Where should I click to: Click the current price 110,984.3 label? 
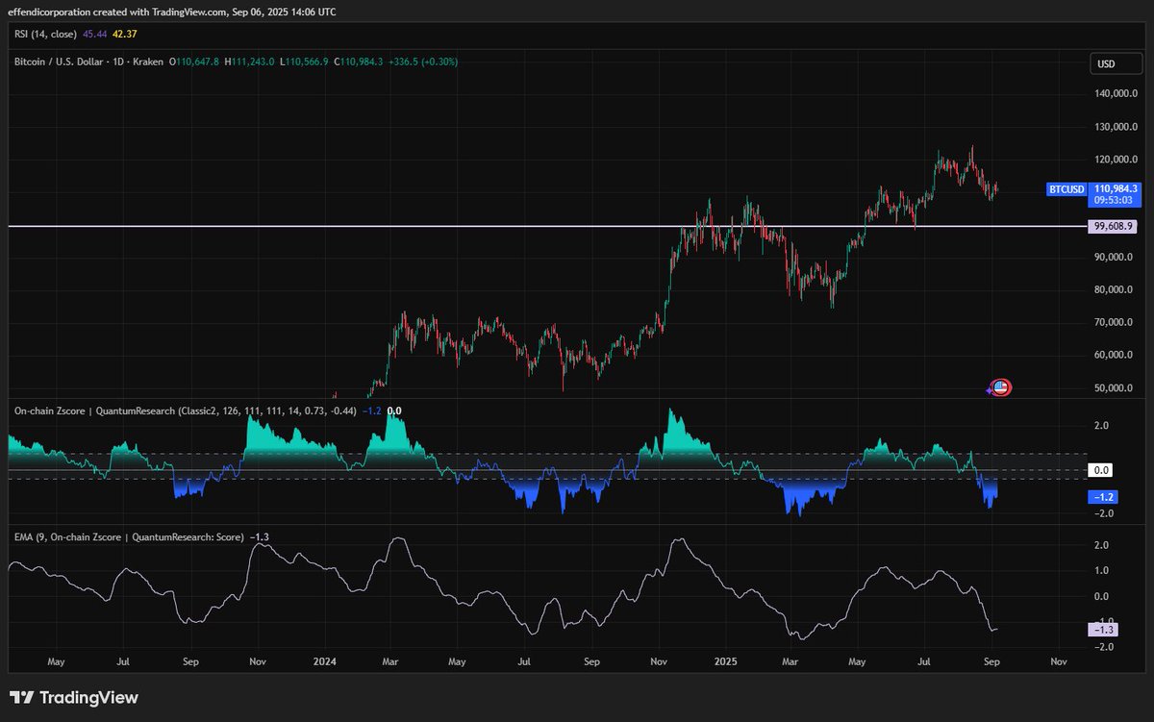point(1116,188)
